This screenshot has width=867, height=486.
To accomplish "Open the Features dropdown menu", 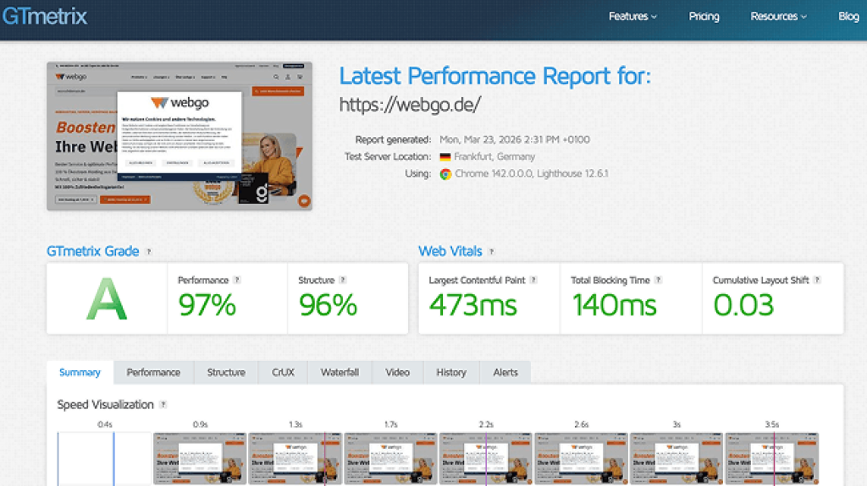I will point(632,17).
